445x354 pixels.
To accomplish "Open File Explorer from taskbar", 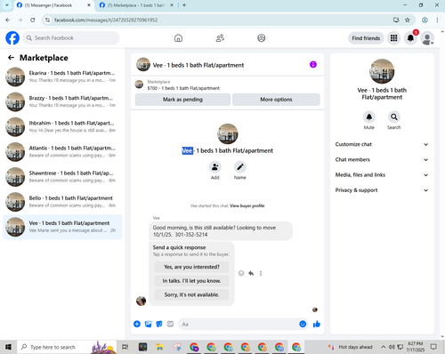I will point(160,347).
